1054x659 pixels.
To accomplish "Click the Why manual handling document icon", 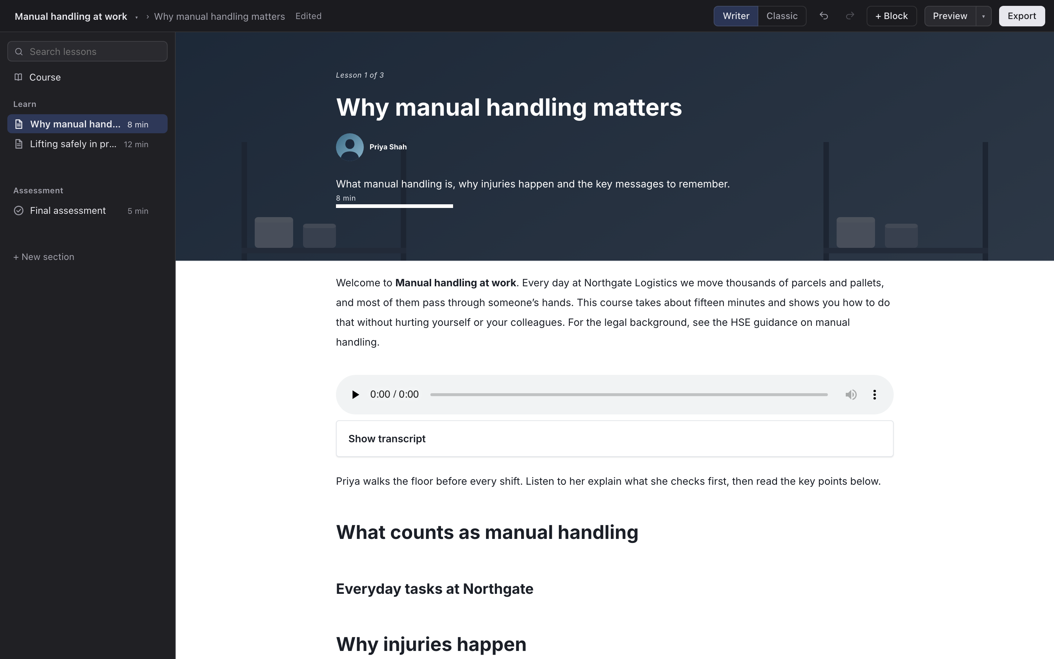I will click(19, 124).
